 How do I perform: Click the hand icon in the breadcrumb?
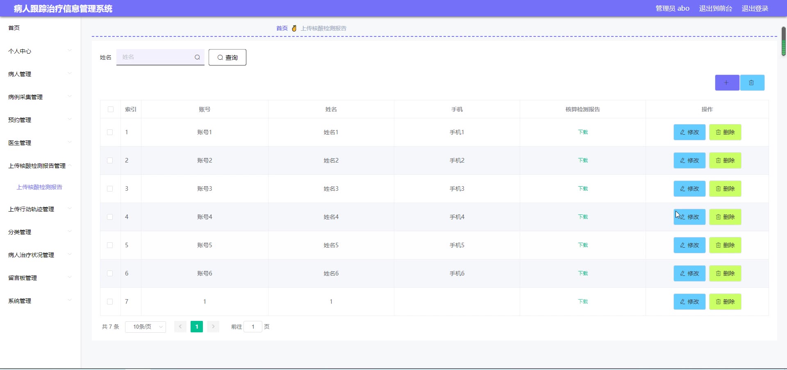pos(294,28)
